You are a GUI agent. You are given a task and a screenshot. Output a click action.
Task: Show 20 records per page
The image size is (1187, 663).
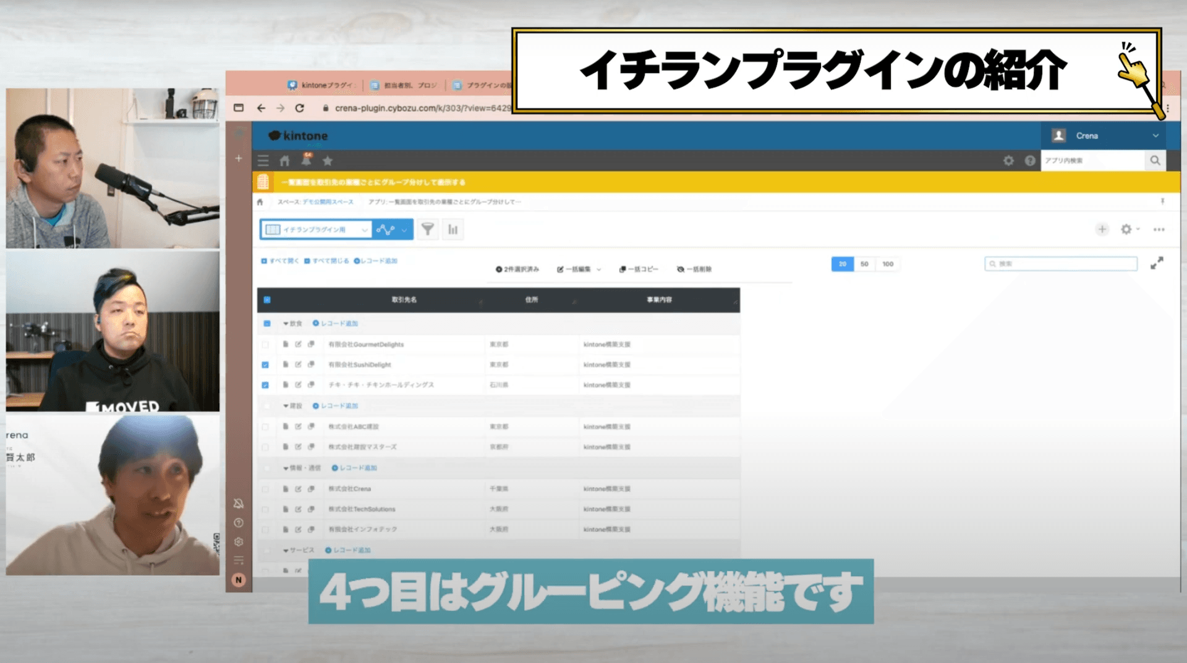pyautogui.click(x=842, y=264)
